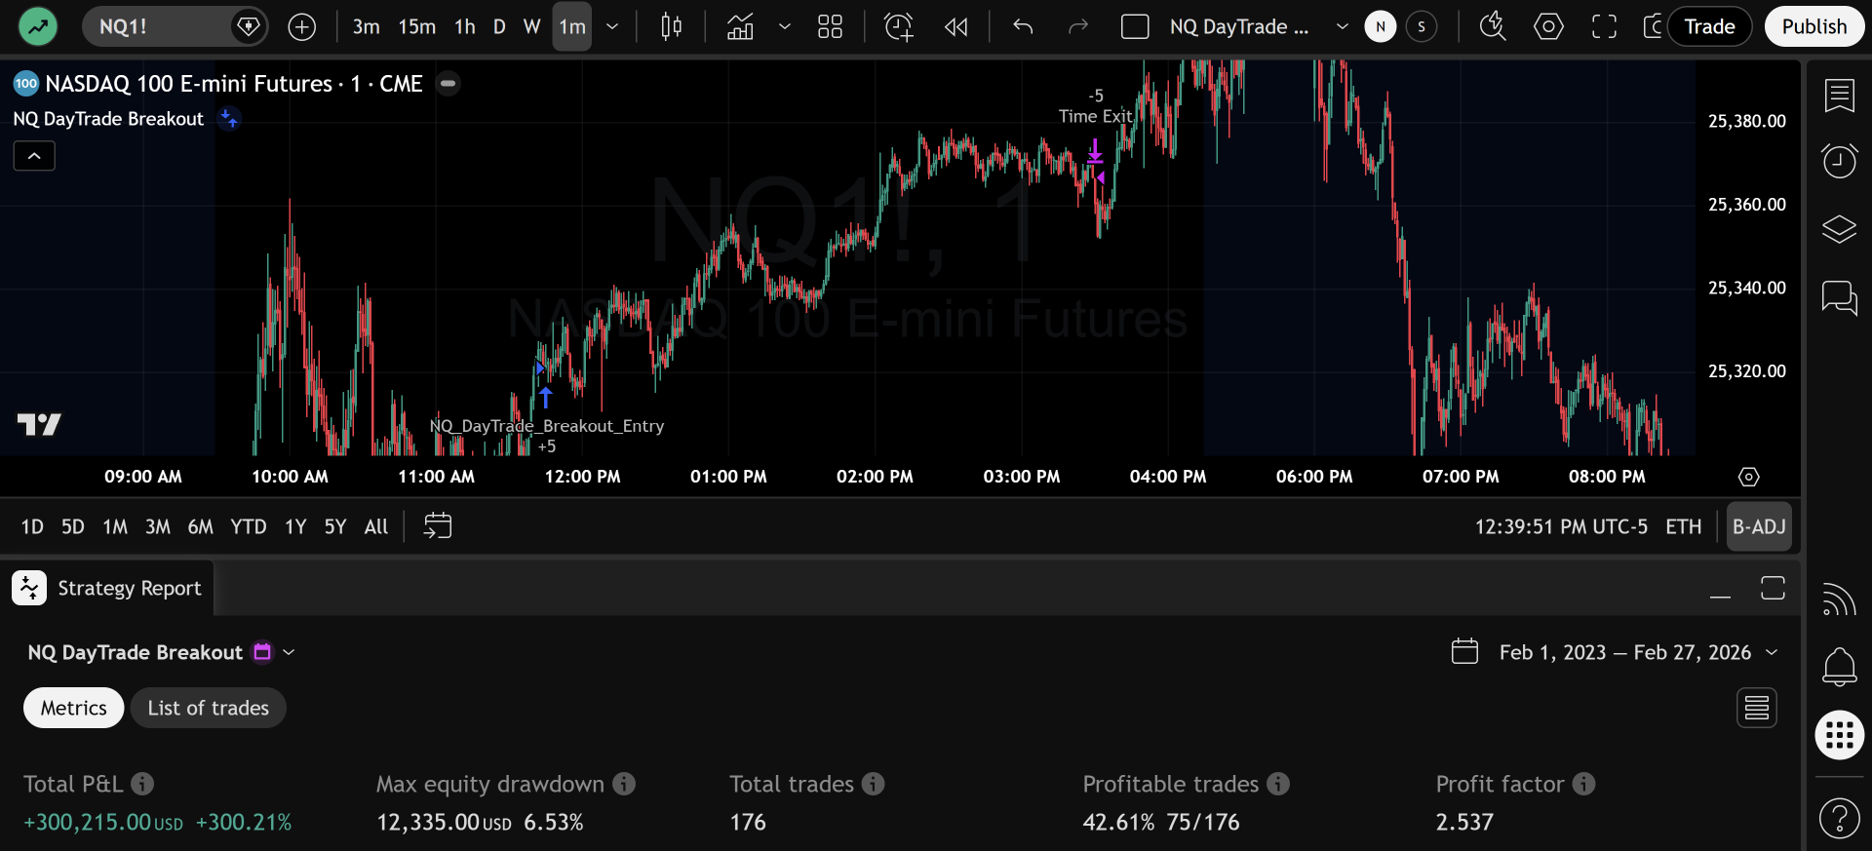
Task: Redo the last chart action
Action: (x=1077, y=26)
